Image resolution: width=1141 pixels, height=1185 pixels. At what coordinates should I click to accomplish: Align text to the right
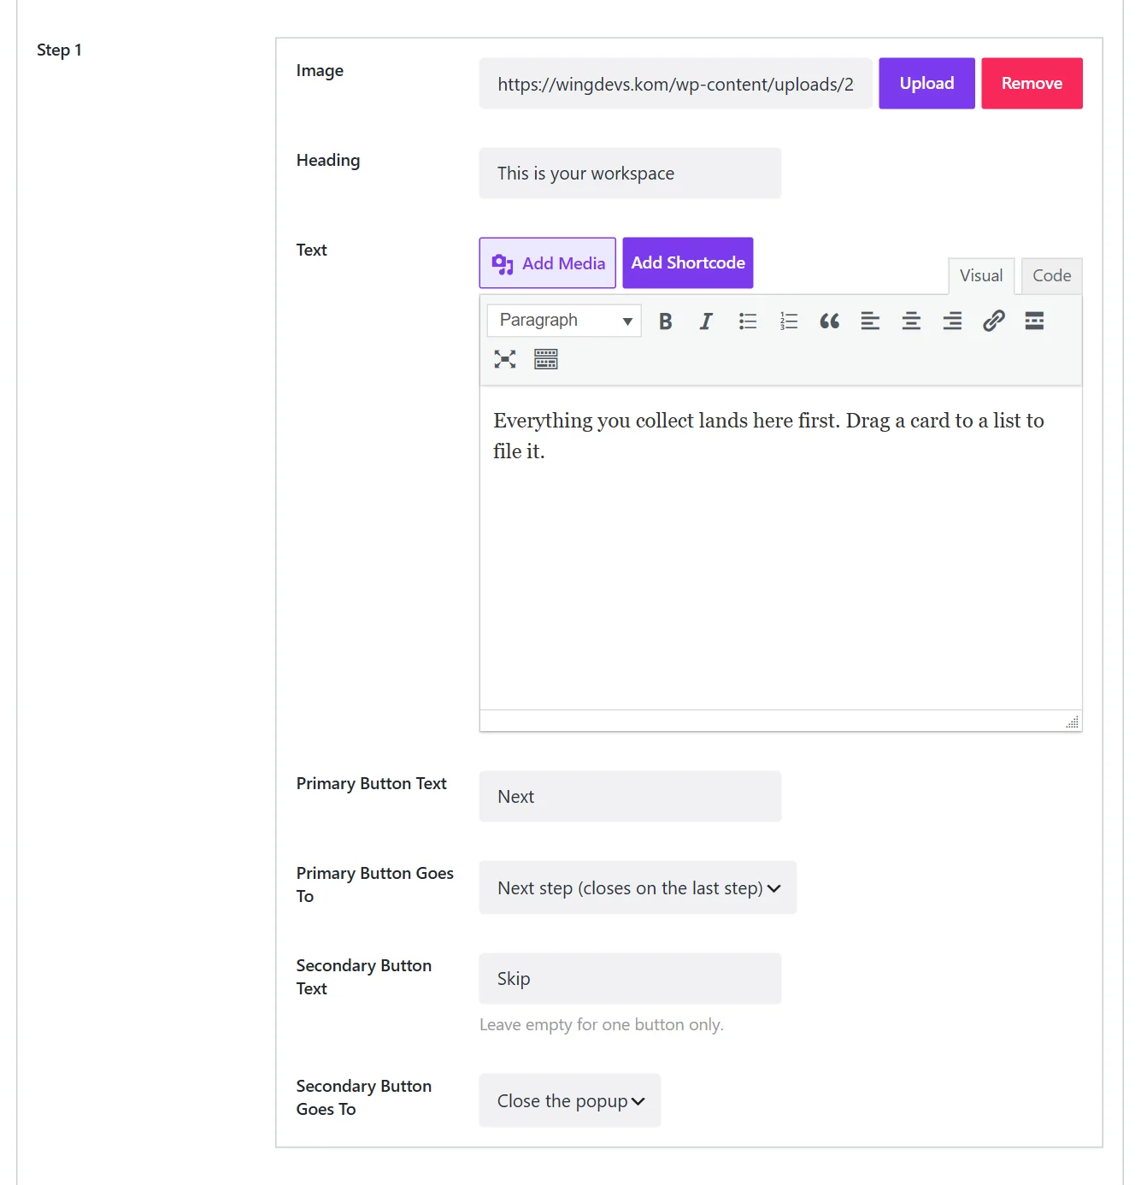[952, 321]
